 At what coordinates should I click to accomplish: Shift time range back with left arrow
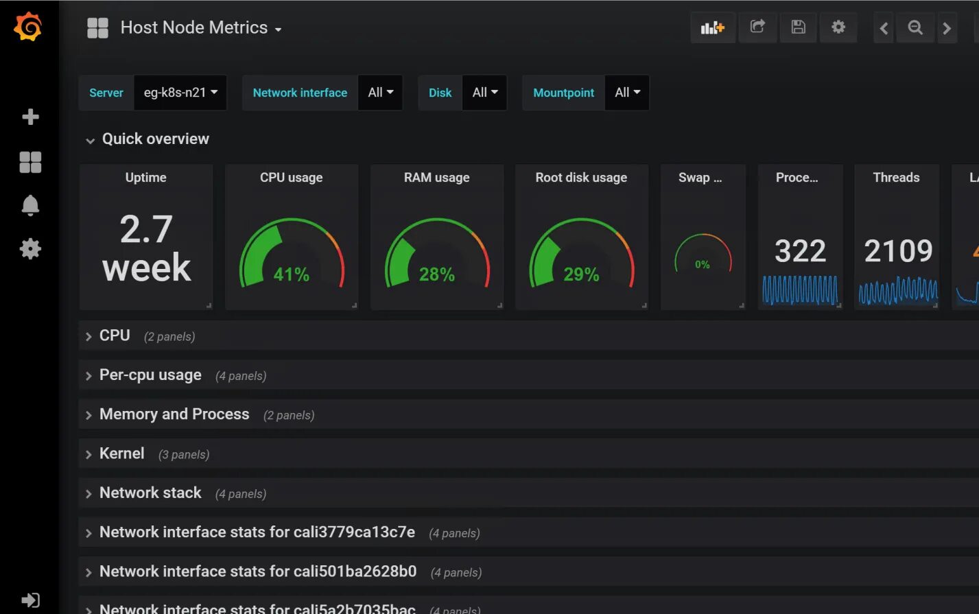pyautogui.click(x=884, y=28)
